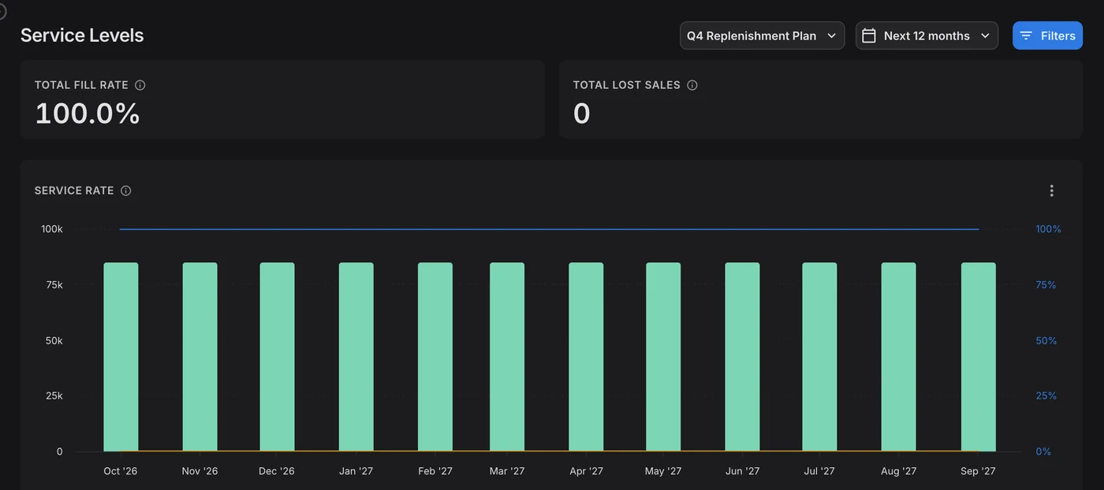Click the Dec '26 bar in the chart

(x=278, y=357)
